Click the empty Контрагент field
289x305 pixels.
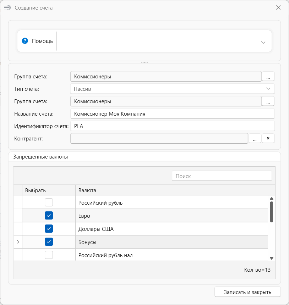point(159,139)
